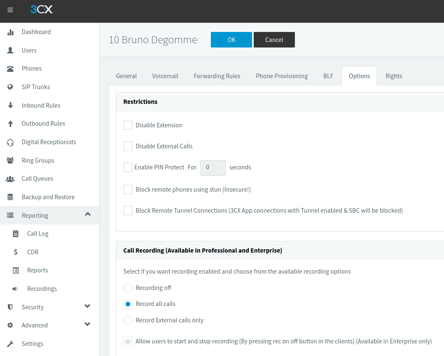444x356 pixels.
Task: Click the Digital Receptionists headset icon
Action: pos(11,142)
